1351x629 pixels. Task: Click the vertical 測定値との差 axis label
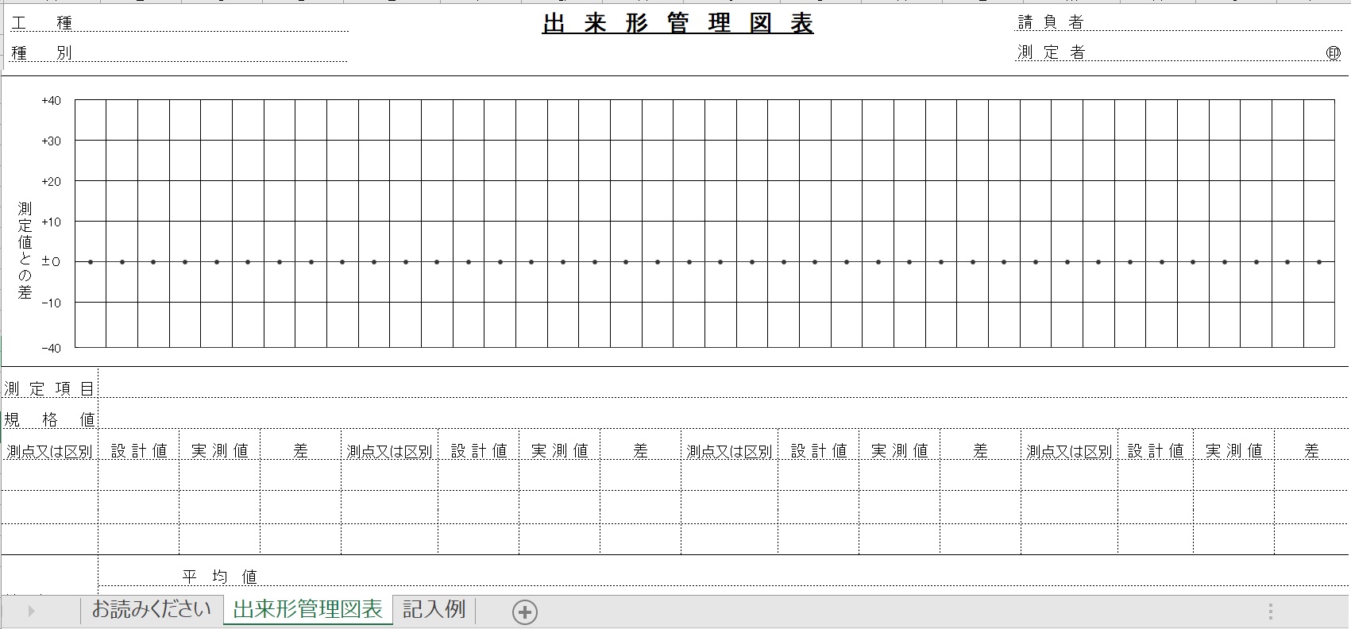pos(25,250)
